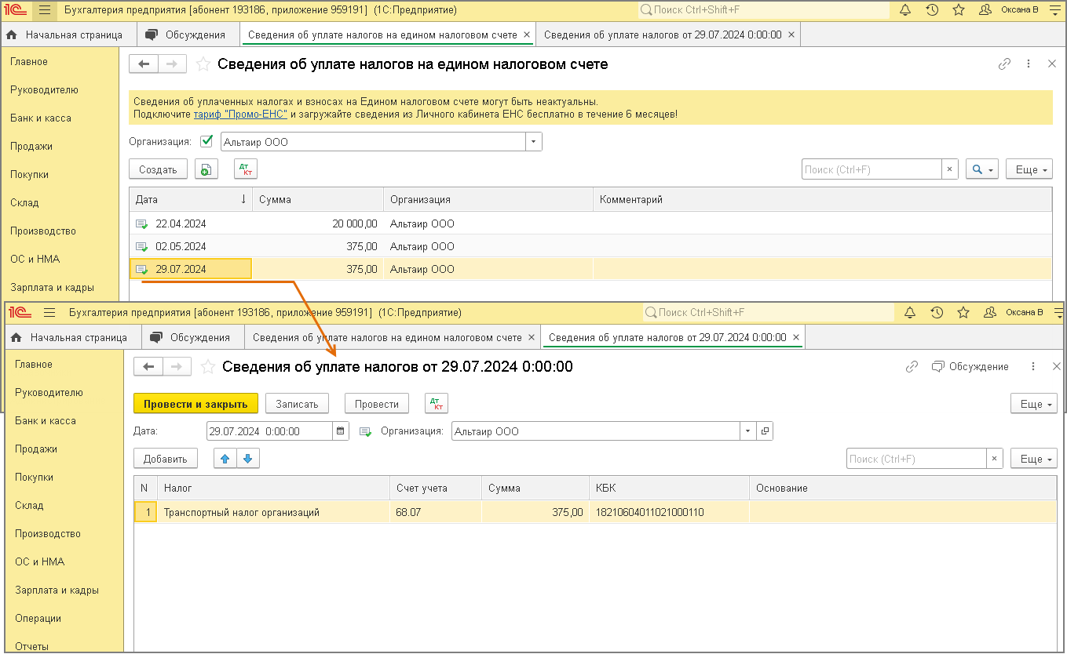Sort list by the Дата column header
Screen dimensions: 1067x654
(191, 199)
